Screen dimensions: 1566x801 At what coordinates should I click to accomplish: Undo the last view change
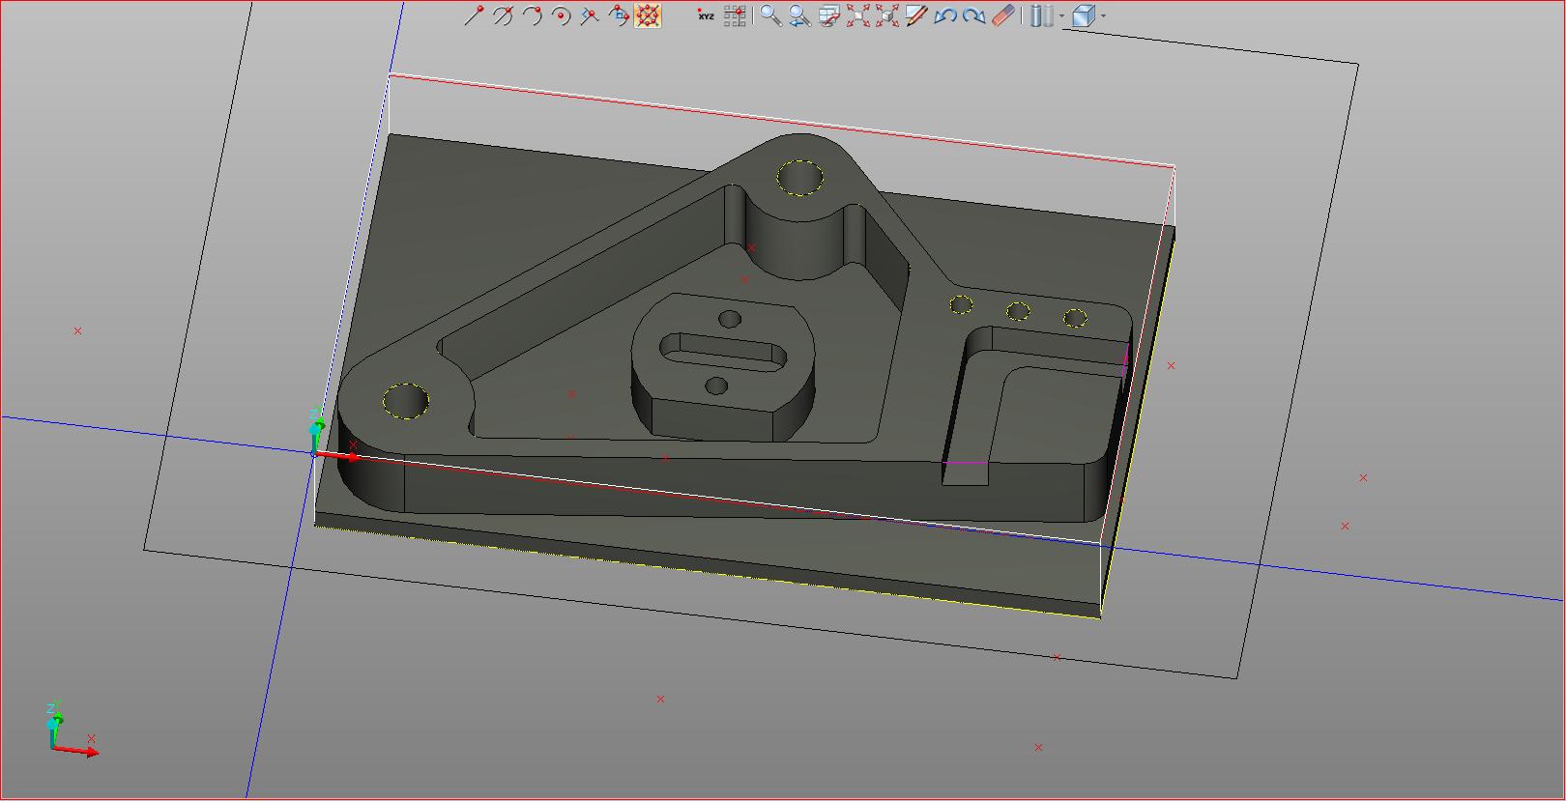point(945,15)
